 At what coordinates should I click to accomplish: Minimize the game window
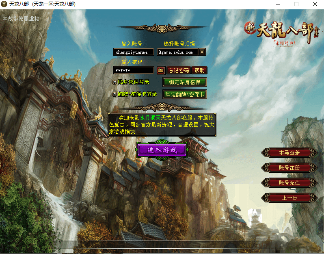click(x=278, y=4)
